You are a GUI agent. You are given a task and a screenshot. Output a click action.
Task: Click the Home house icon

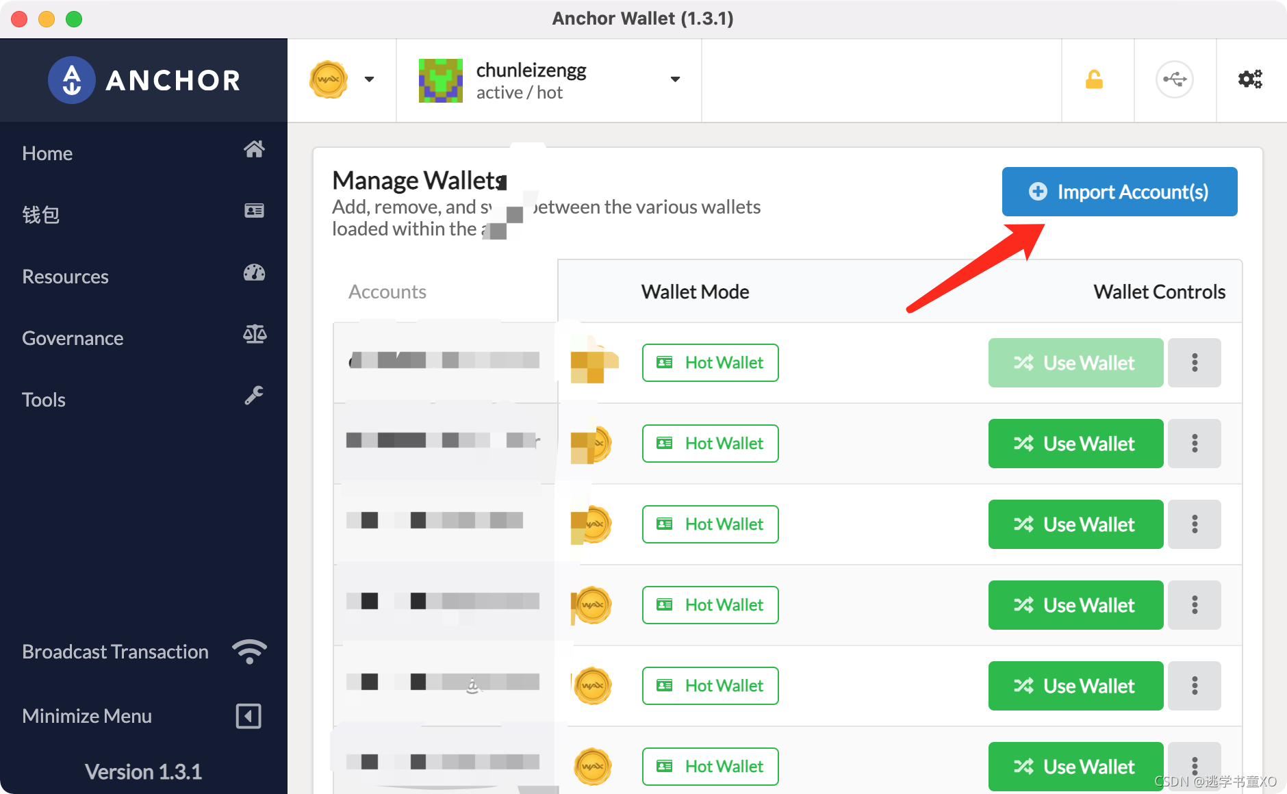click(254, 149)
